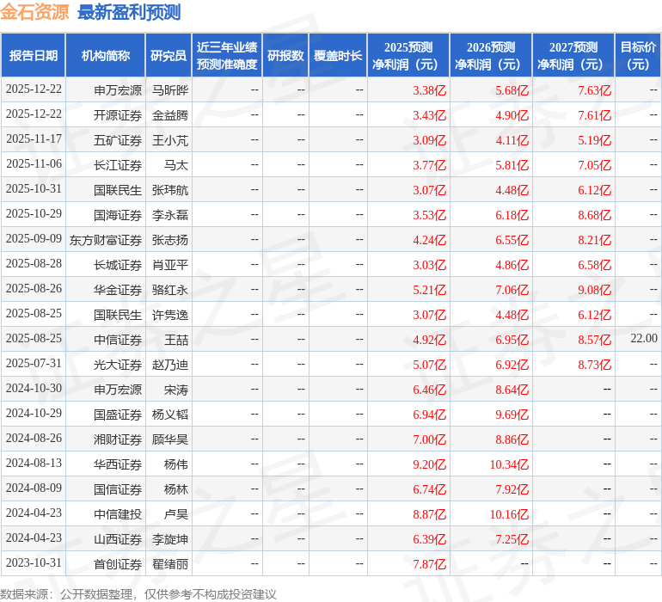This screenshot has width=662, height=602.
Task: Click the 研报数 column header
Action: pos(285,55)
